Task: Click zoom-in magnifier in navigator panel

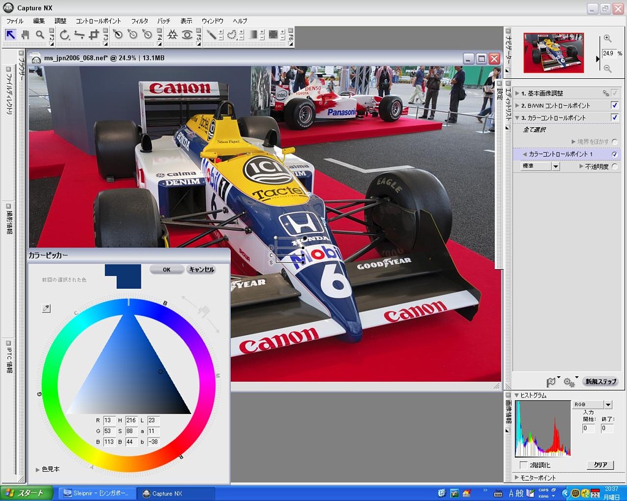Action: tap(607, 39)
